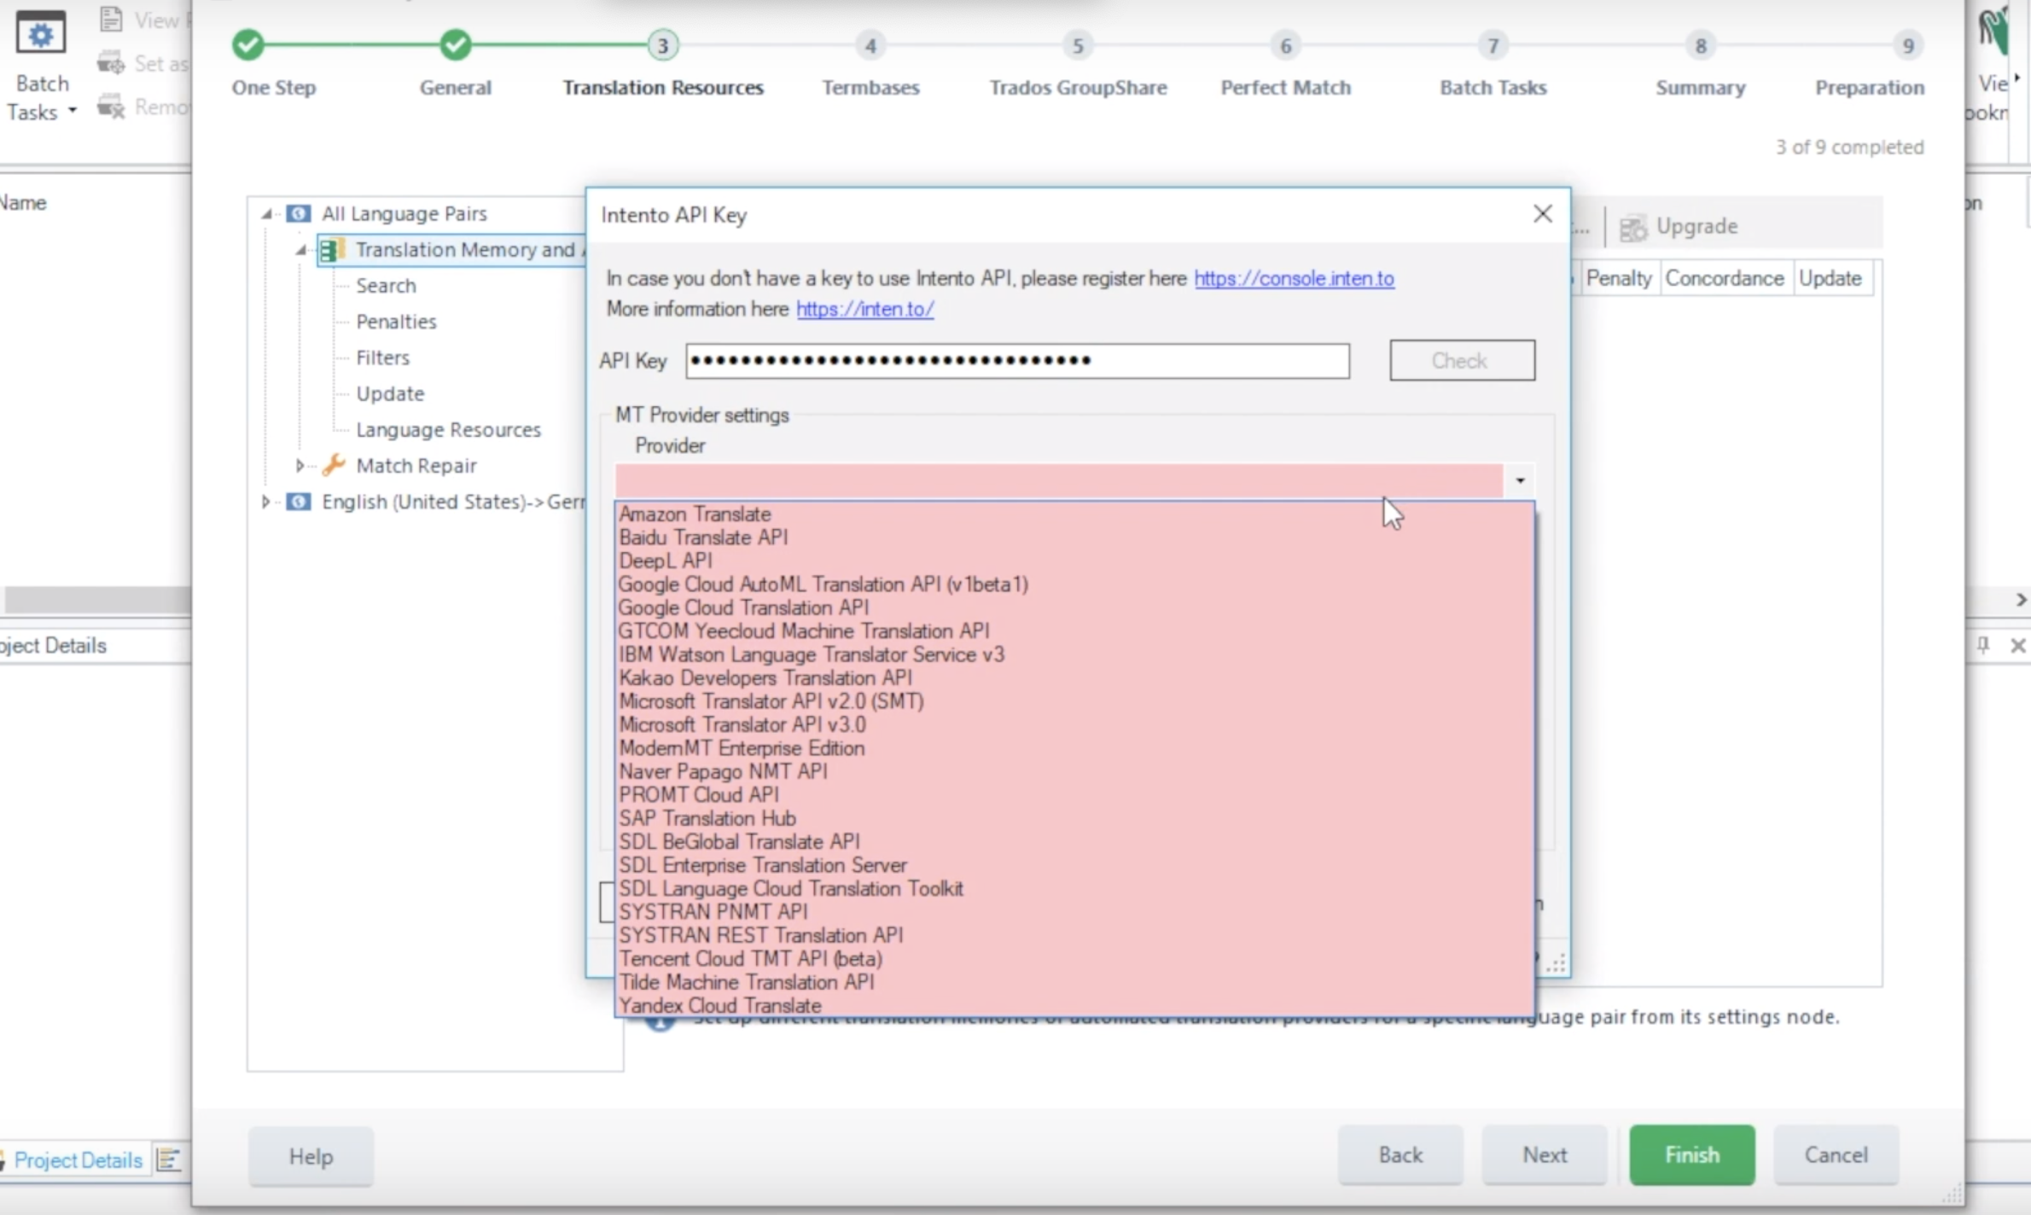This screenshot has width=2031, height=1215.
Task: Go to step 3 Translation Resources
Action: [663, 44]
